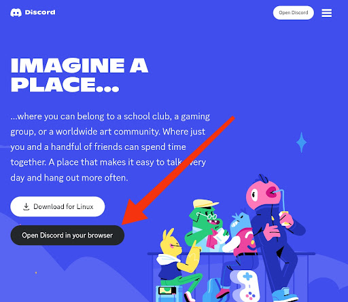Screen dimensions: 348x302
Task: Click the small blue bird character
Action: coord(240,222)
